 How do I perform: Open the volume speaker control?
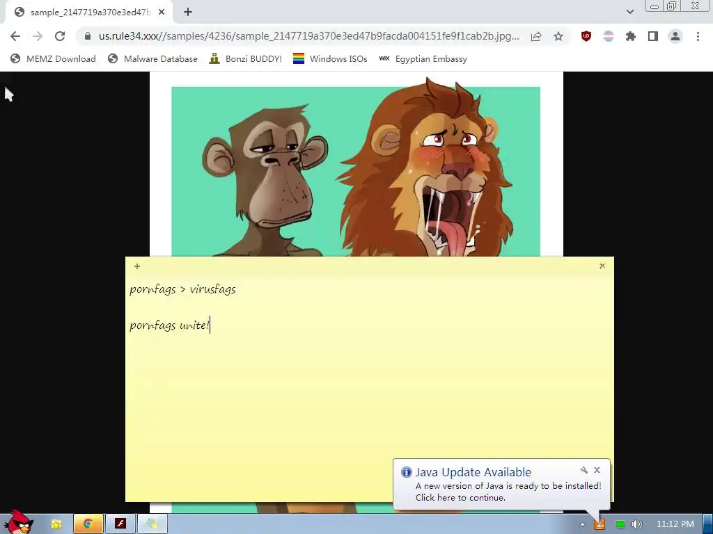637,524
